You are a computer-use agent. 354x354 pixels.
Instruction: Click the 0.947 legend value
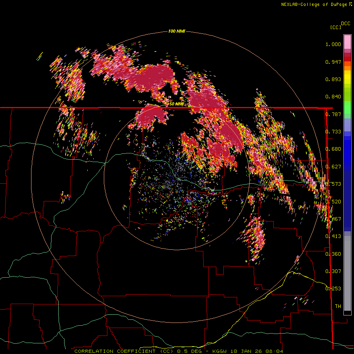coord(333,62)
